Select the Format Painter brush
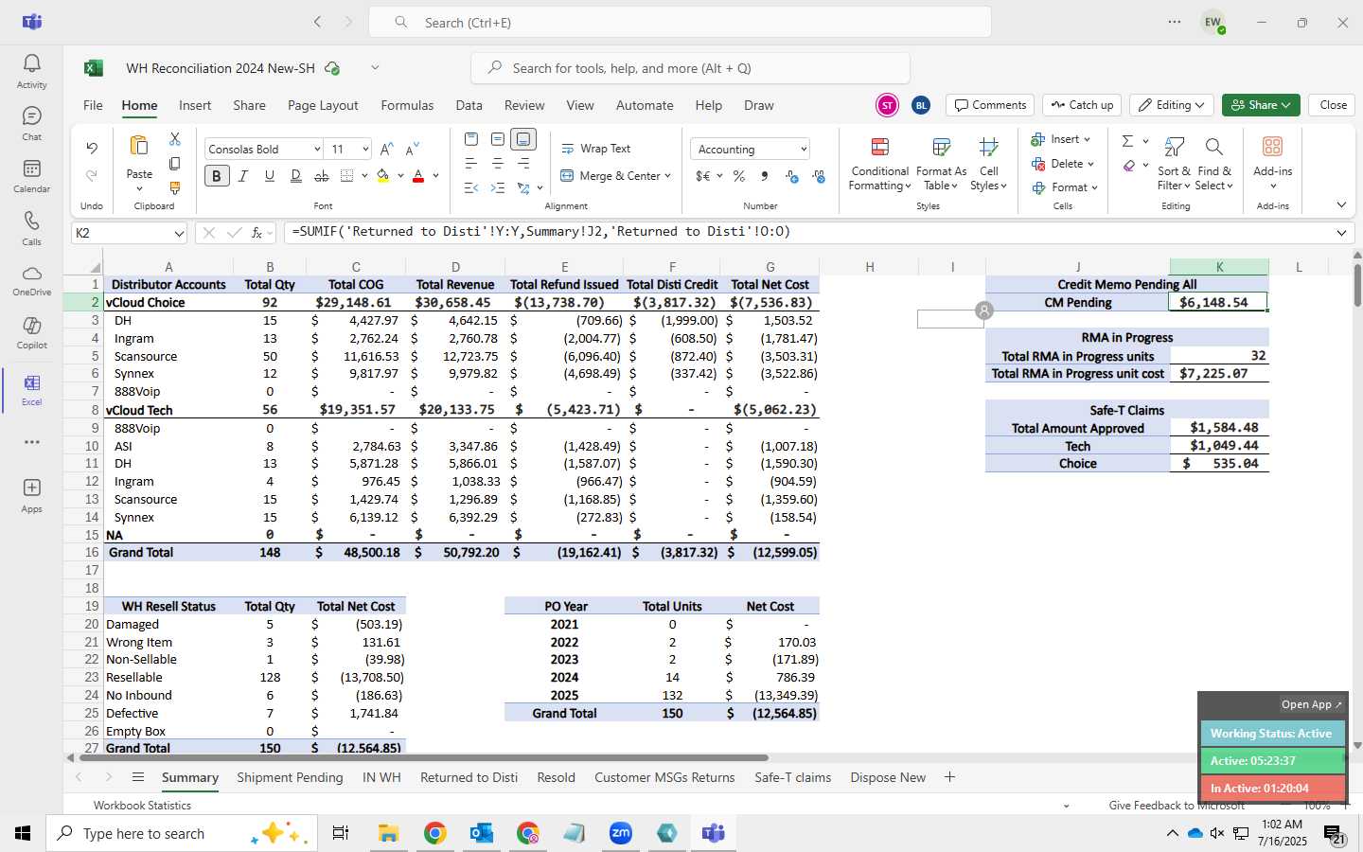 coord(174,188)
